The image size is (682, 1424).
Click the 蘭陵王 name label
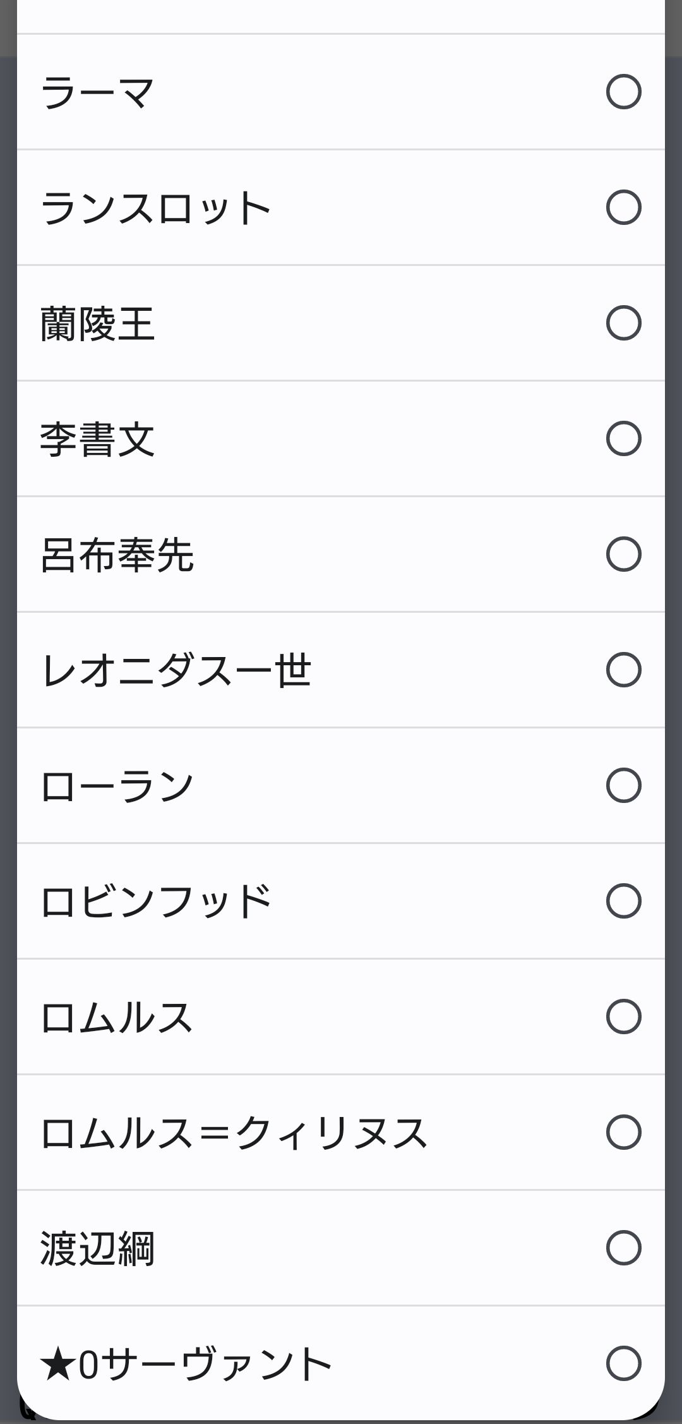point(97,323)
